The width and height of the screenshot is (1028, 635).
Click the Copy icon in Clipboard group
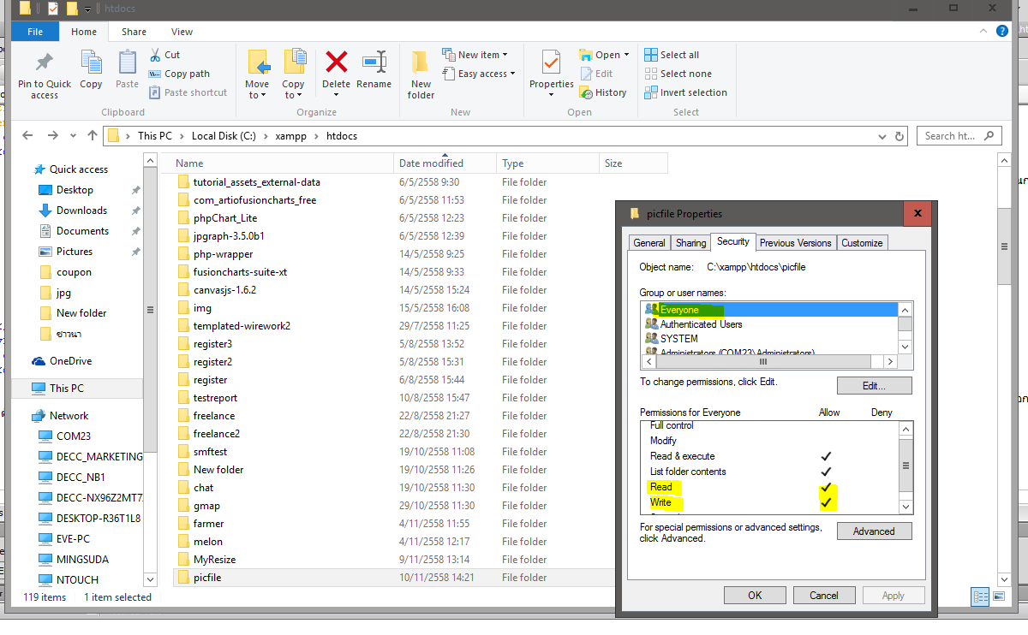[x=91, y=62]
